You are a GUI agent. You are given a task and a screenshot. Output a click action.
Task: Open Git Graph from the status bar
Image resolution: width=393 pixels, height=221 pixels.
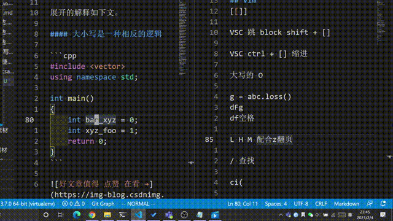pos(103,204)
